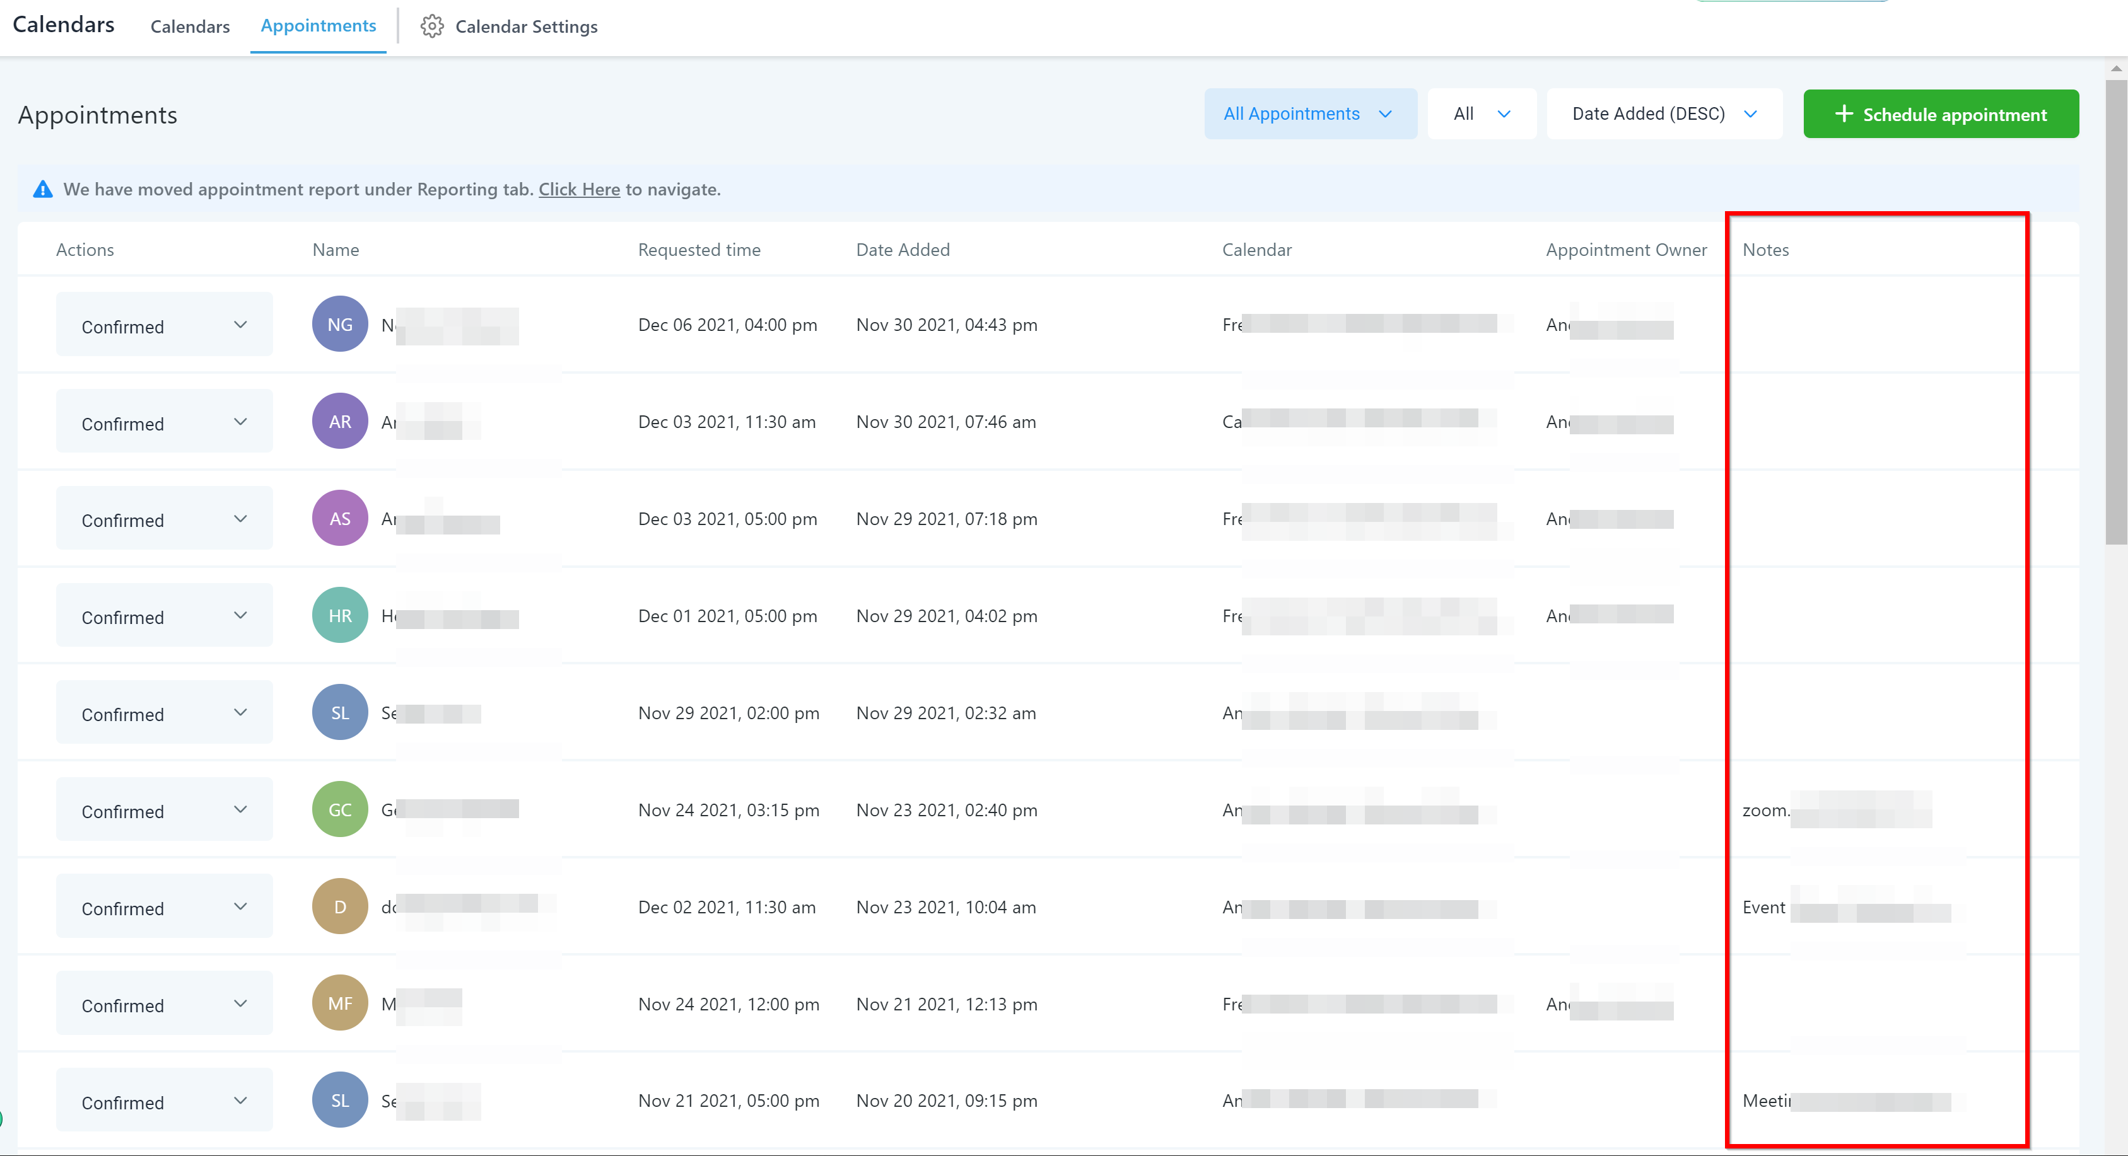Click the GC green avatar
Image resolution: width=2128 pixels, height=1156 pixels.
click(x=339, y=809)
